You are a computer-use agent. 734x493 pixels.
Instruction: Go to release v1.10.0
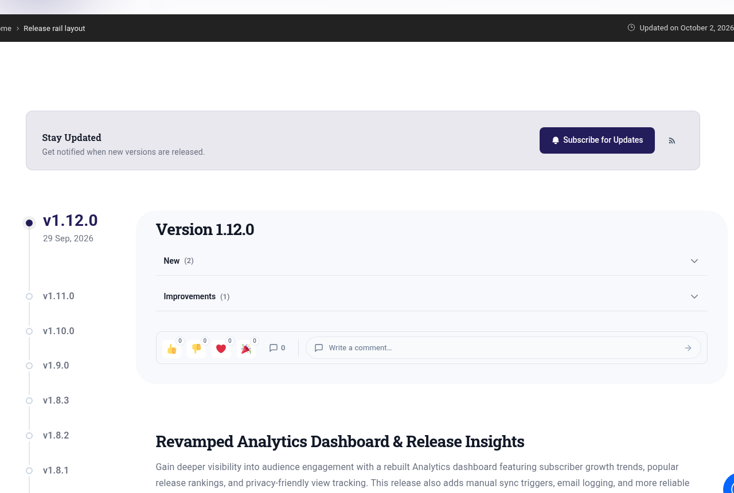click(x=58, y=331)
